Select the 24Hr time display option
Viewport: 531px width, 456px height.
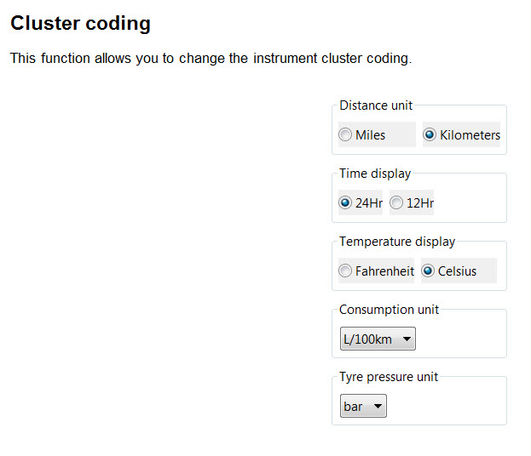click(x=345, y=203)
